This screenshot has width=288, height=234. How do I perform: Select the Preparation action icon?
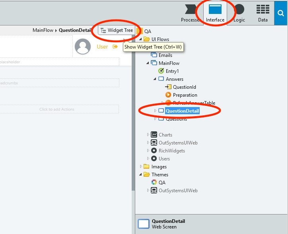click(168, 95)
